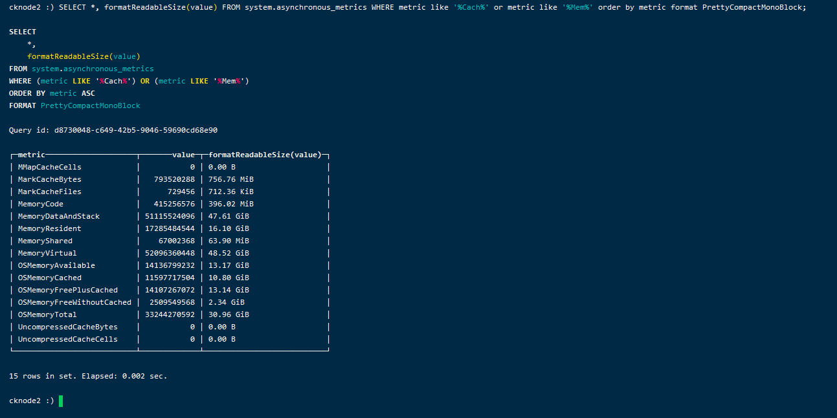The width and height of the screenshot is (837, 418).
Task: Click the value 52096360448
Action: (x=170, y=253)
